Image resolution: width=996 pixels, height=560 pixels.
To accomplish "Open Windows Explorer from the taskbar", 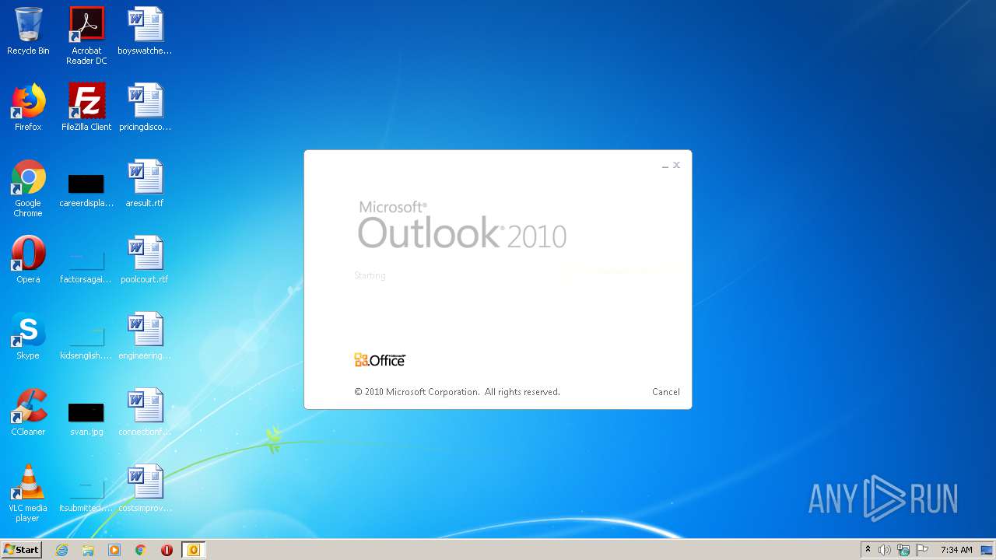I will click(88, 550).
